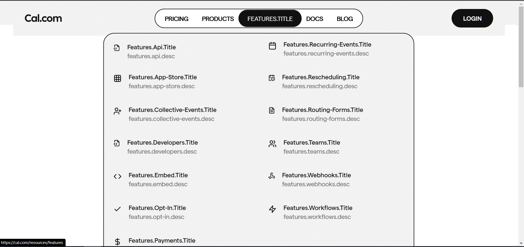Click the Opt-In checkmark icon
The image size is (524, 247).
pyautogui.click(x=117, y=209)
